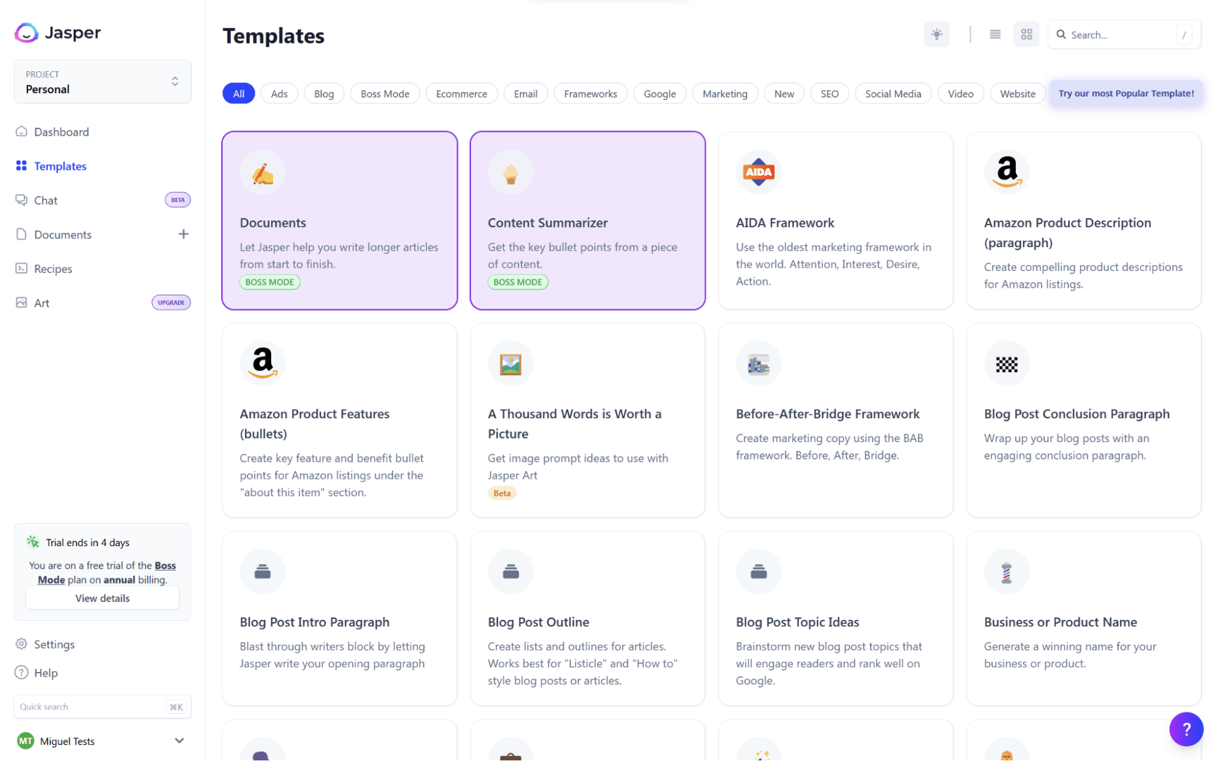Click into the templates Search field
This screenshot has width=1218, height=761.
(1124, 34)
